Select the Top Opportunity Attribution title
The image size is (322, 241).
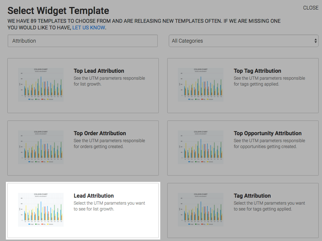point(268,133)
